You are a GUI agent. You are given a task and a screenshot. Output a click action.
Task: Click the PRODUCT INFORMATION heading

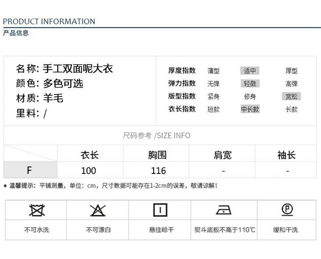point(49,21)
